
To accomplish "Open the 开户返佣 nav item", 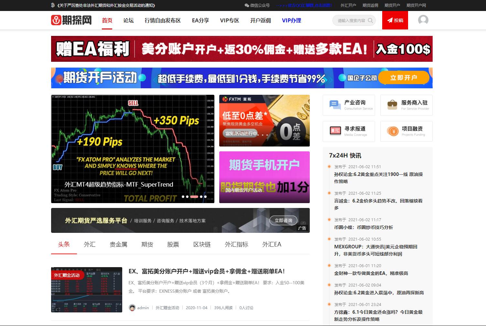I will tap(261, 20).
